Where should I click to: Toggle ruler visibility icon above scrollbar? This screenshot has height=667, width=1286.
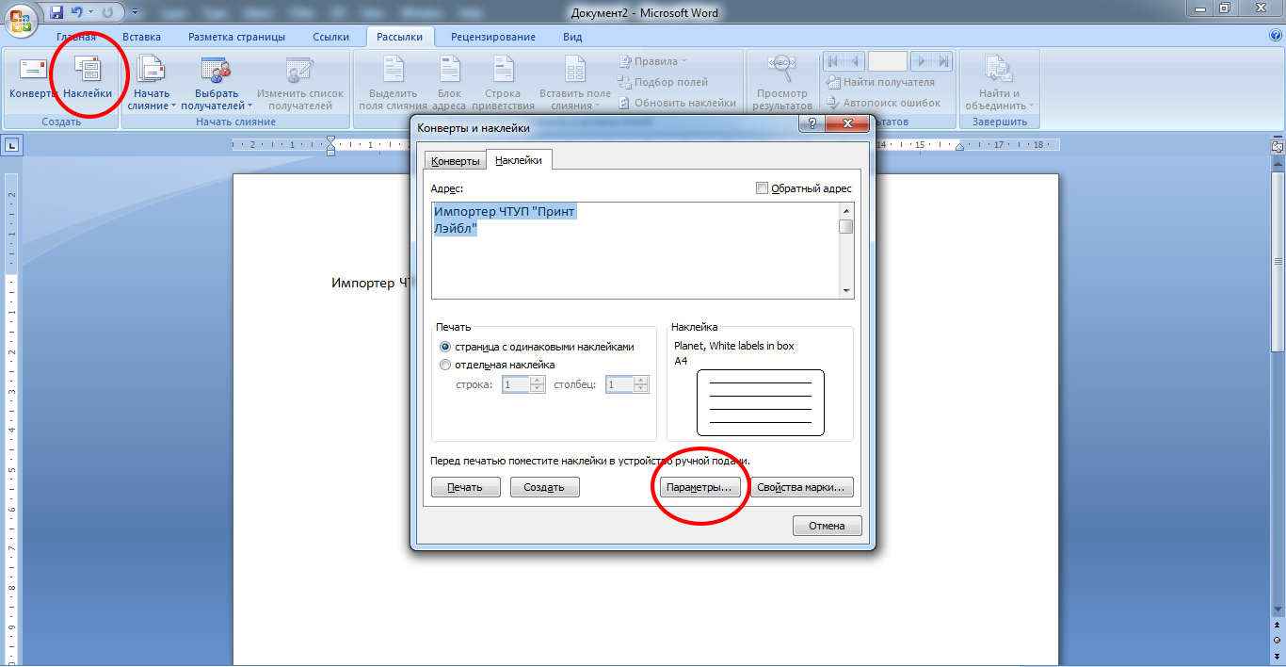pyautogui.click(x=1278, y=146)
